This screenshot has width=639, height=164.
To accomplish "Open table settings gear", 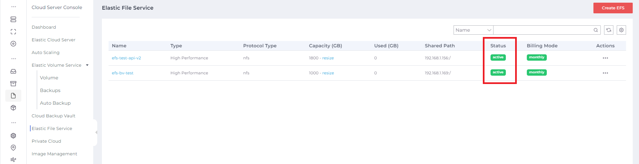I will point(621,30).
